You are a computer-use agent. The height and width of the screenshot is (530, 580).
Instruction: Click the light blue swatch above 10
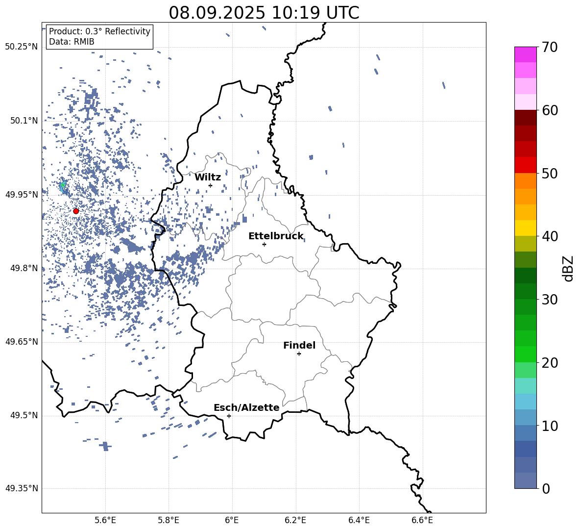click(525, 417)
